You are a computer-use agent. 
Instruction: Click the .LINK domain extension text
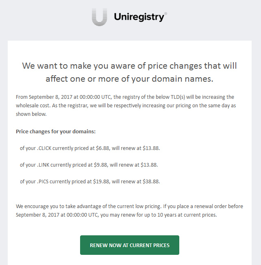[43, 165]
